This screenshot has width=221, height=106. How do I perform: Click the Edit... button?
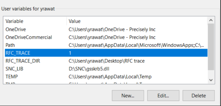point(163,96)
